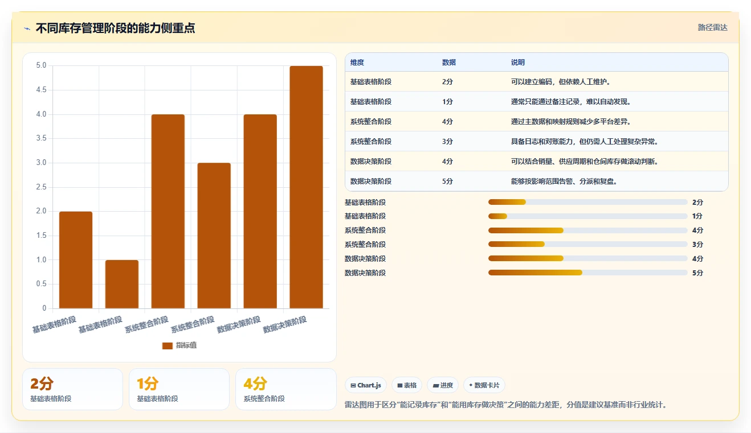Click the 系统整合阶段 progress bar showing 4分
Screen dimensions: 751x433
click(588, 230)
